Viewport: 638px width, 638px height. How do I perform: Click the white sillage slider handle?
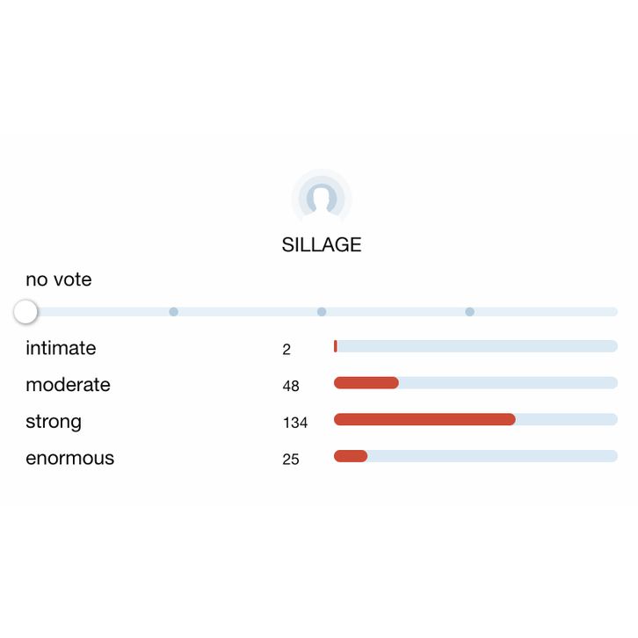[x=26, y=312]
